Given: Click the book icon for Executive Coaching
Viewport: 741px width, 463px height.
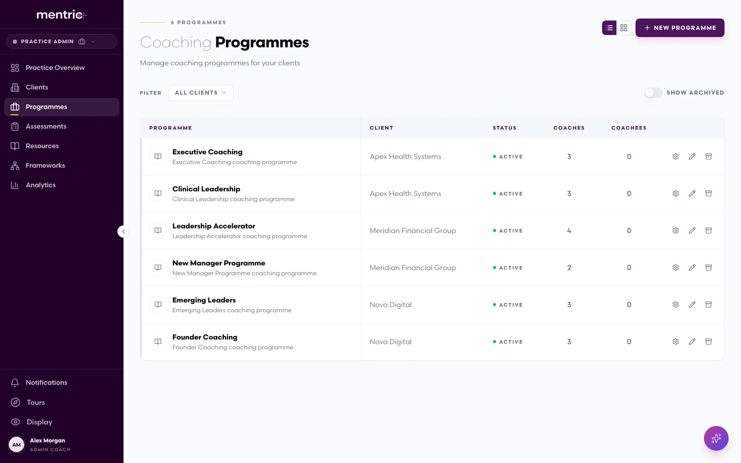Looking at the screenshot, I should [x=158, y=156].
